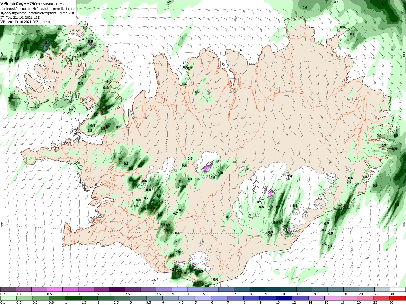Click the 'Veðurstofan/HM750m' title text
This screenshot has width=406, height=305.
tap(20, 4)
